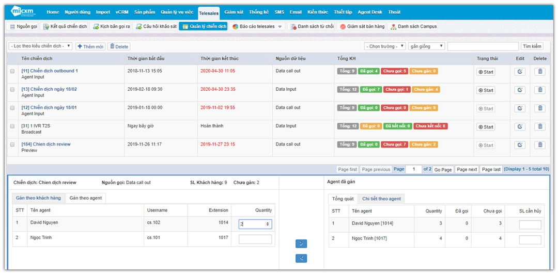The width and height of the screenshot is (558, 275).
Task: Switch to Gán theo khách hàng tab
Action: [x=39, y=198]
